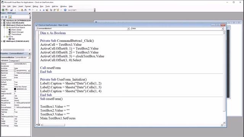Click View Code icon in Project pane
Viewport: 244px width, 137px height.
pyautogui.click(x=3, y=17)
